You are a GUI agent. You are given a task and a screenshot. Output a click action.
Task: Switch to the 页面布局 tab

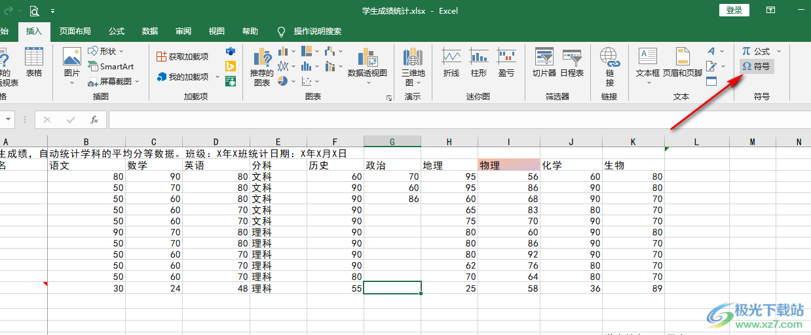click(75, 31)
